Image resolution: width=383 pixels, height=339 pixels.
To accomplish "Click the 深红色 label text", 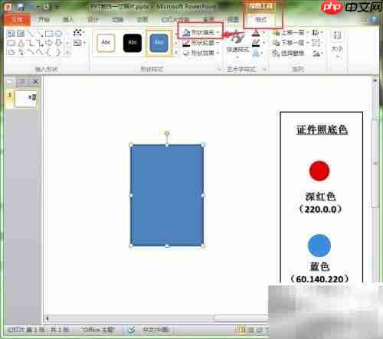I will pos(320,197).
